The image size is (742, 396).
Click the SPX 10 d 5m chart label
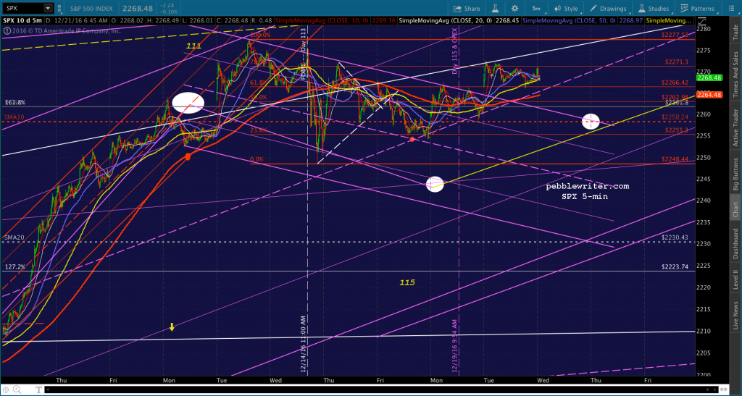click(24, 21)
